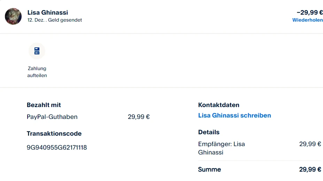
Task: Click the Wiederholen link
Action: (x=307, y=20)
